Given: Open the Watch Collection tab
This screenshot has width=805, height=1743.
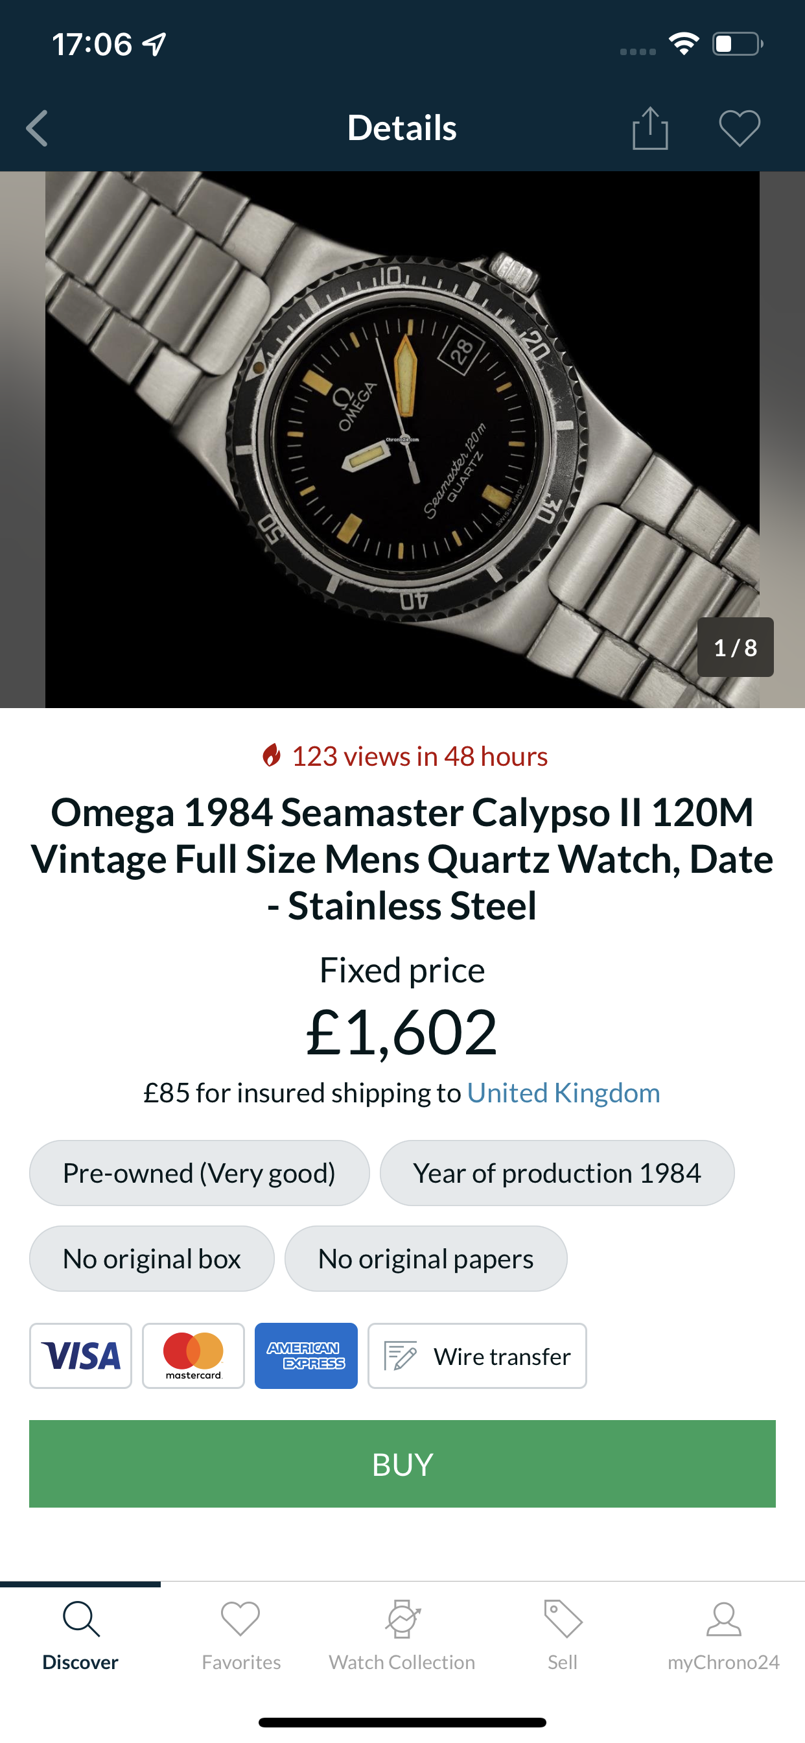Looking at the screenshot, I should point(402,1634).
